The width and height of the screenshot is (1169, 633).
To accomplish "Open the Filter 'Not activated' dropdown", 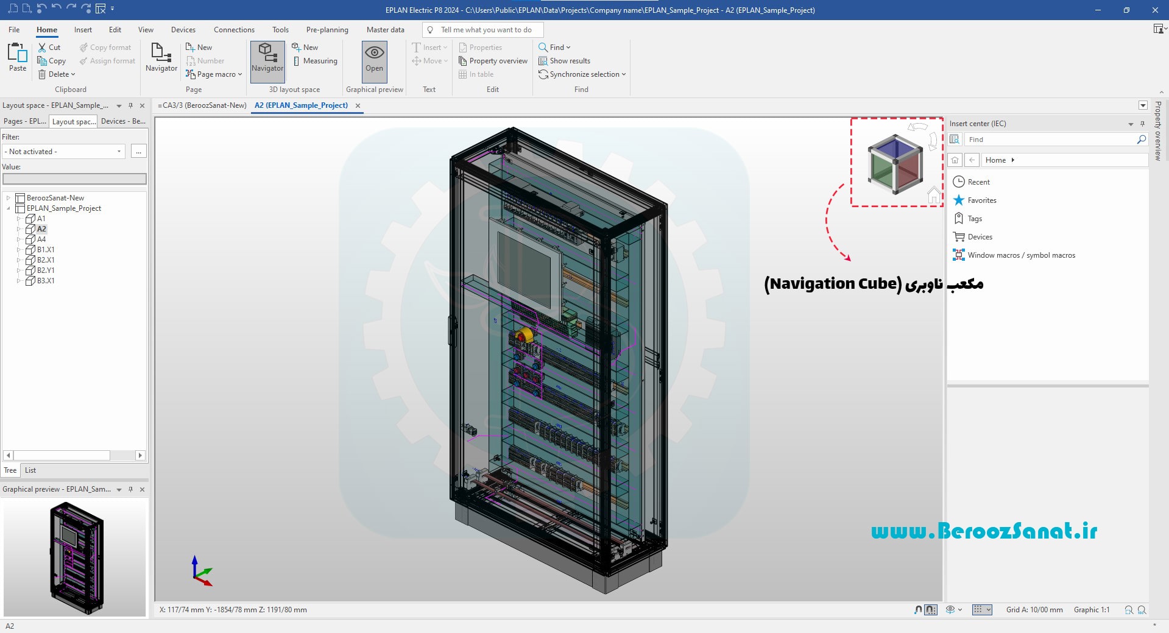I will tap(63, 152).
